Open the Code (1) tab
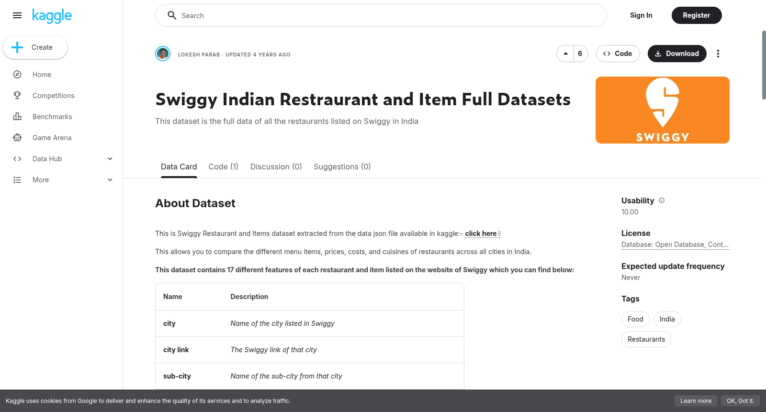 (224, 167)
